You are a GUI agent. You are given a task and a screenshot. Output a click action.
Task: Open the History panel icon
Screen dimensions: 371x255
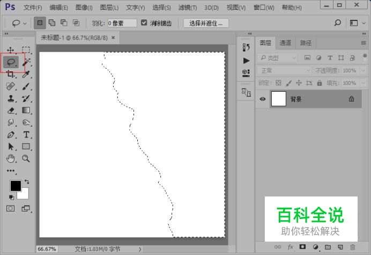click(246, 47)
